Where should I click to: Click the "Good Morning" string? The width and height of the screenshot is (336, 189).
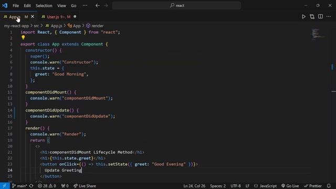(x=69, y=74)
